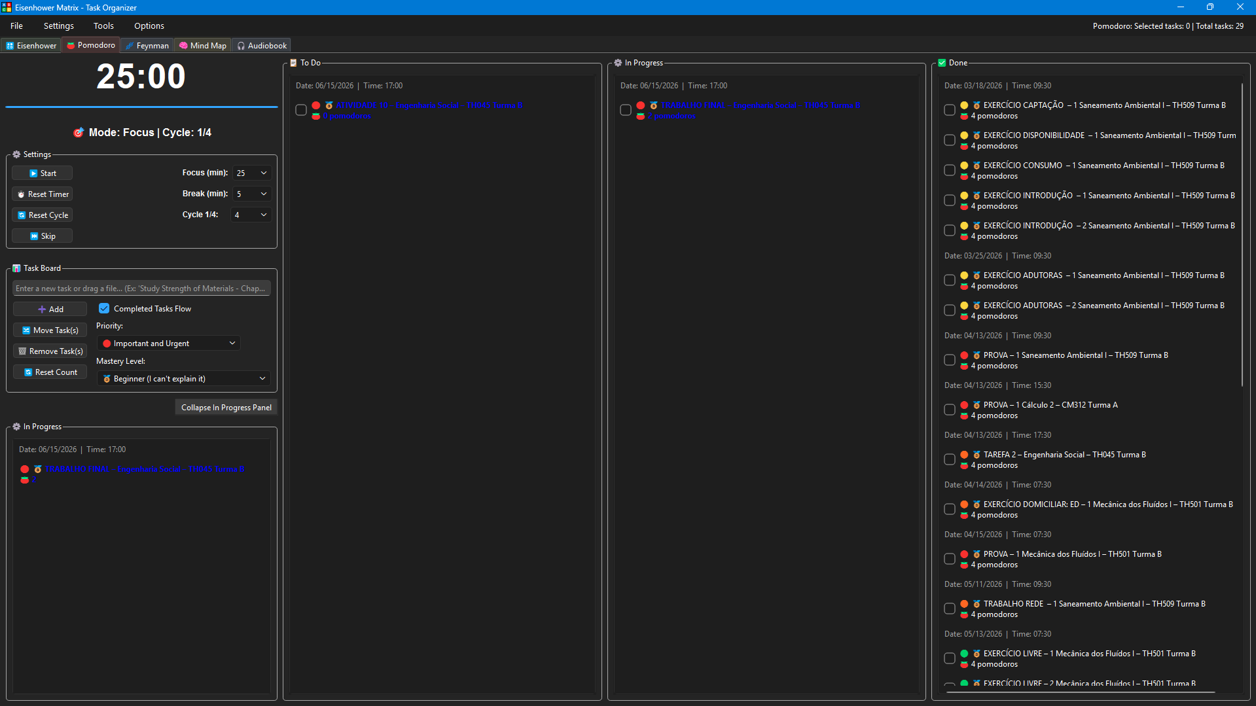Click Collapse In Progress Panel button
The width and height of the screenshot is (1256, 706).
(x=226, y=407)
